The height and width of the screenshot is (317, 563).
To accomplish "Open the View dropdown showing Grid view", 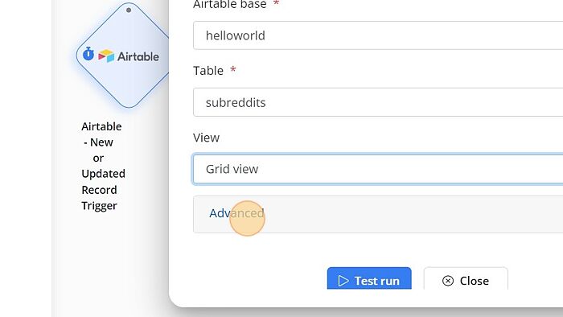I will (378, 169).
